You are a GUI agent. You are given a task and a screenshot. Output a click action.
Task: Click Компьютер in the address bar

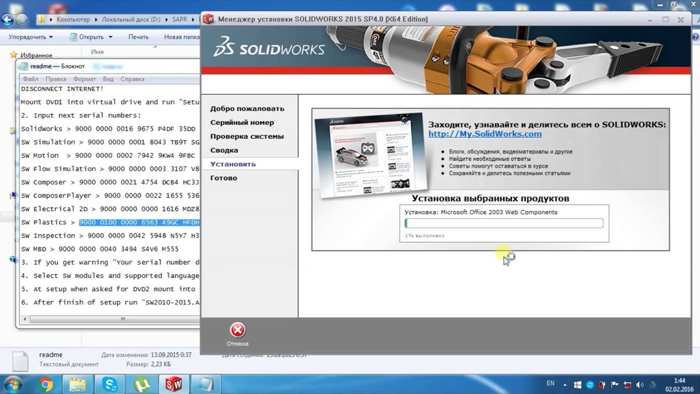click(73, 20)
